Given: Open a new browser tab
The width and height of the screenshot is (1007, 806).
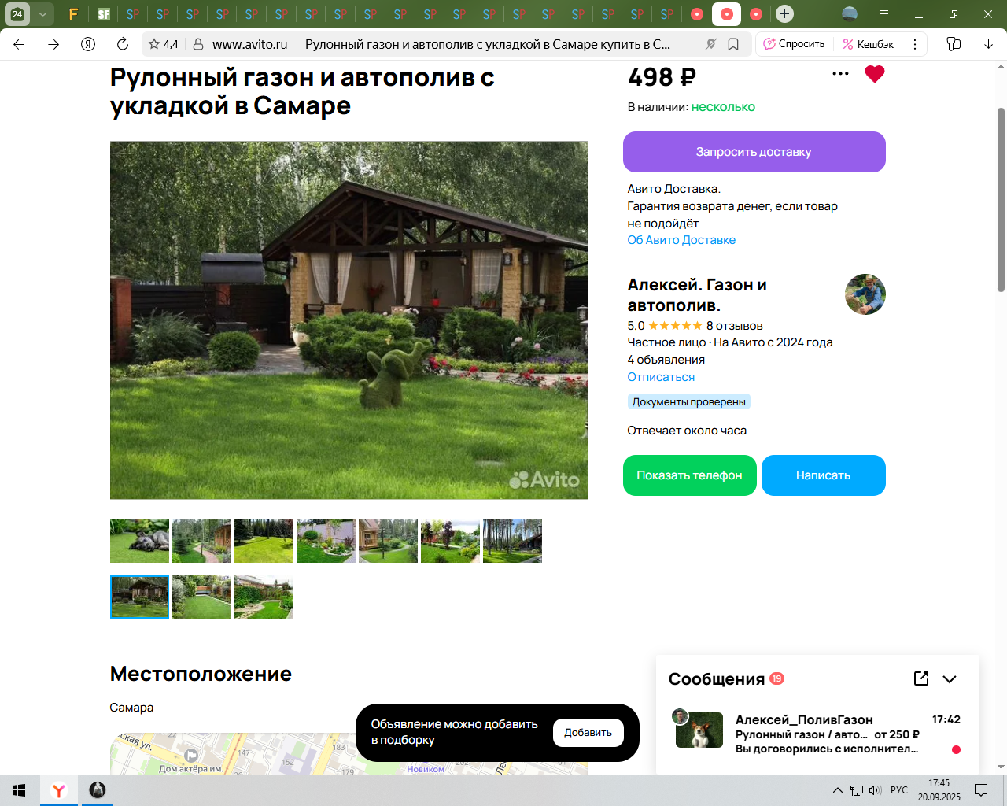Looking at the screenshot, I should pos(784,14).
